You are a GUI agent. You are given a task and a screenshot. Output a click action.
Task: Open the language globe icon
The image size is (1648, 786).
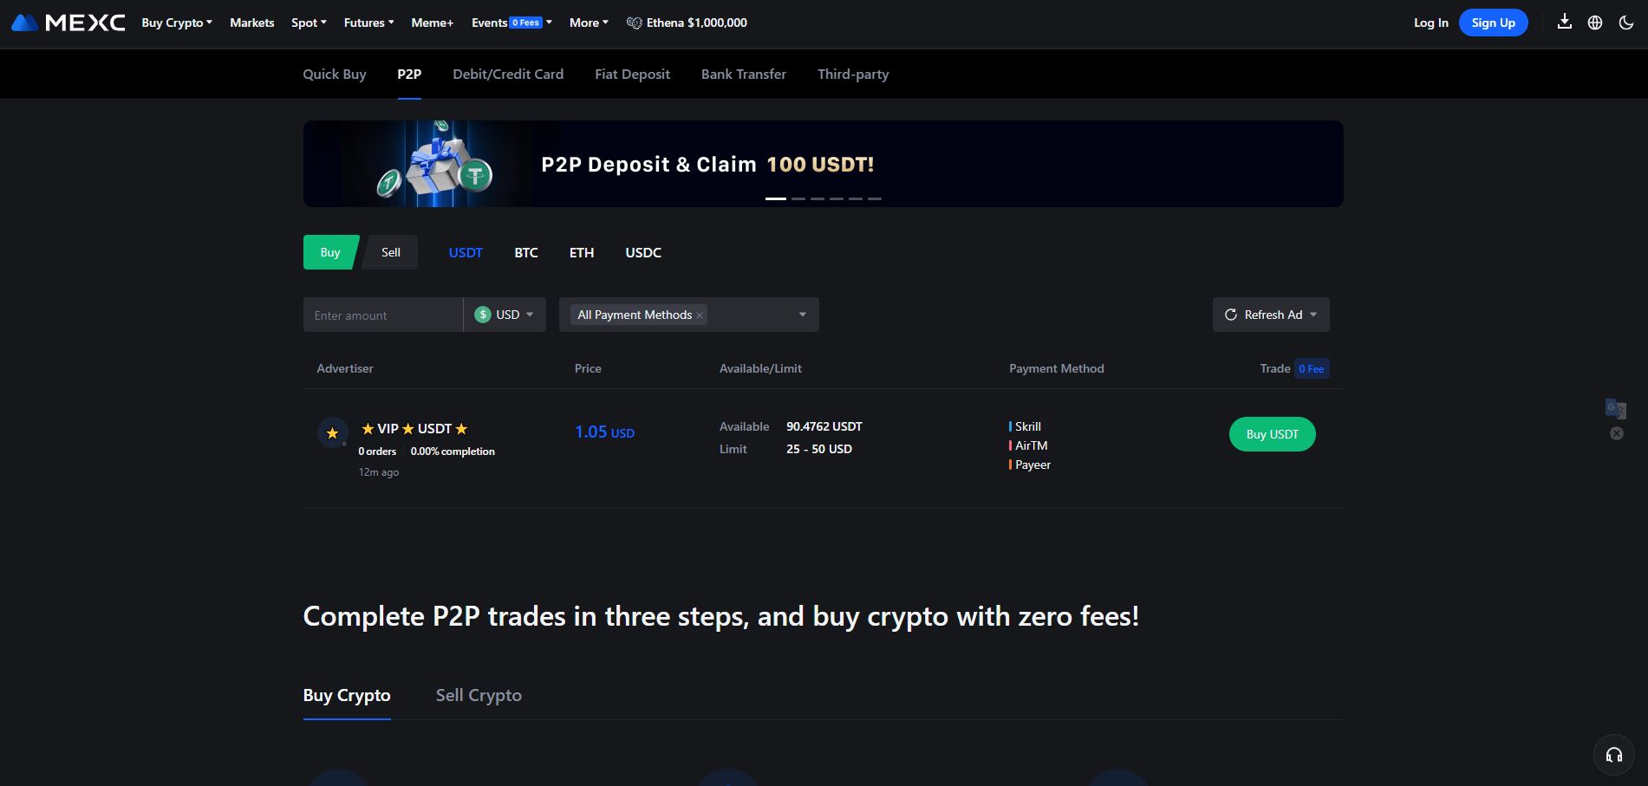pos(1595,23)
